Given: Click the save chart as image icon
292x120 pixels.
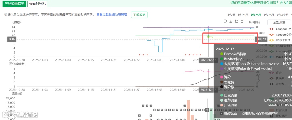Looking at the screenshot, I should [231, 21].
